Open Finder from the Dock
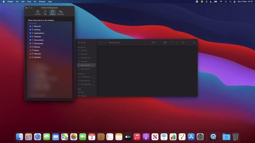The height and width of the screenshot is (143, 255). (x=20, y=137)
